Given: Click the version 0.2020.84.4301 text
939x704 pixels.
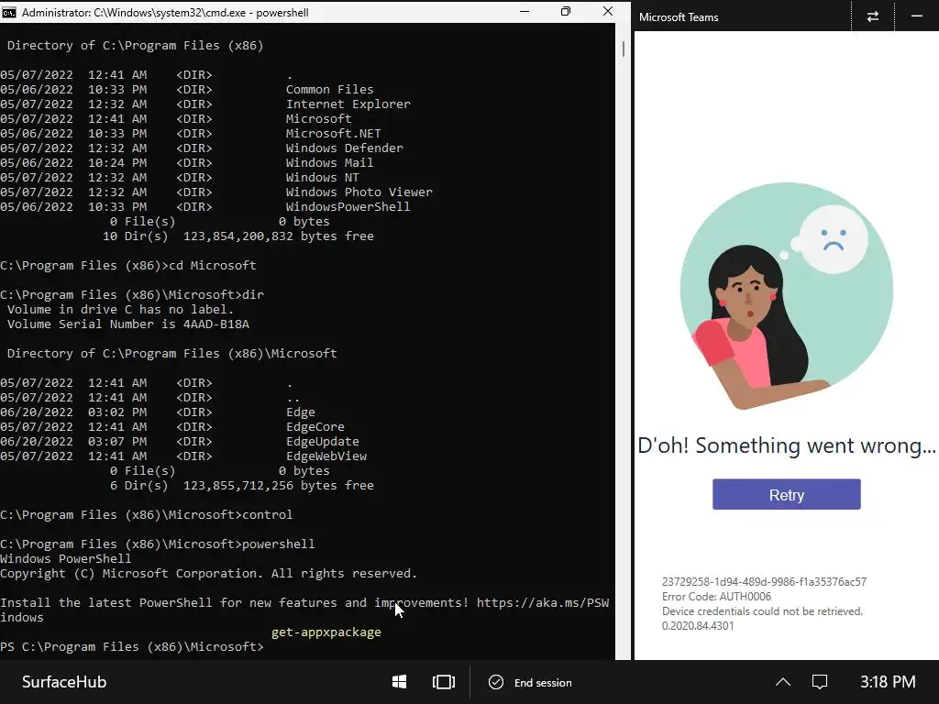Looking at the screenshot, I should (x=698, y=625).
